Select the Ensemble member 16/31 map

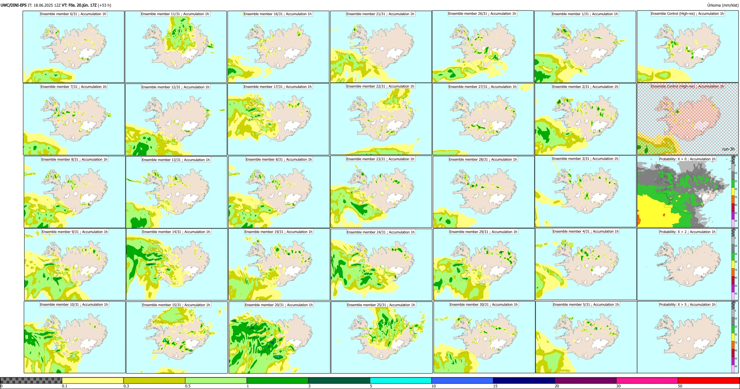pos(278,47)
